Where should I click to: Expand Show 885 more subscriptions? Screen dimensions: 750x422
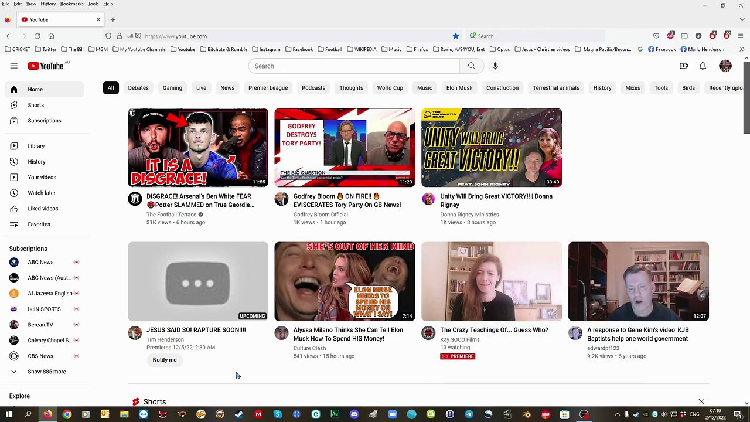(x=46, y=372)
